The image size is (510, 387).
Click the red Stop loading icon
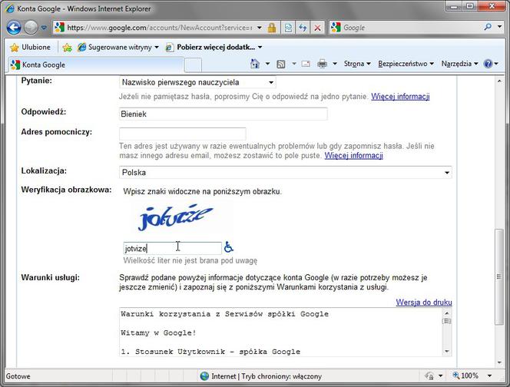click(x=317, y=28)
